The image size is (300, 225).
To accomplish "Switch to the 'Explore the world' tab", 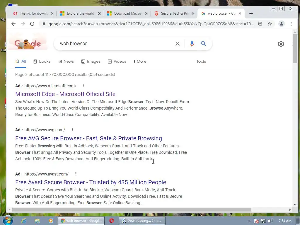I will pyautogui.click(x=77, y=13).
